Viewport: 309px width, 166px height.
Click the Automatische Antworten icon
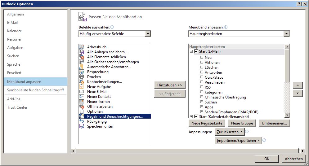point(82,67)
